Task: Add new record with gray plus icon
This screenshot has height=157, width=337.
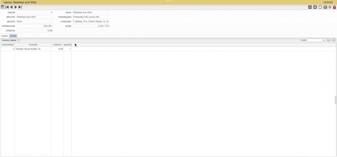Action: (315, 7)
